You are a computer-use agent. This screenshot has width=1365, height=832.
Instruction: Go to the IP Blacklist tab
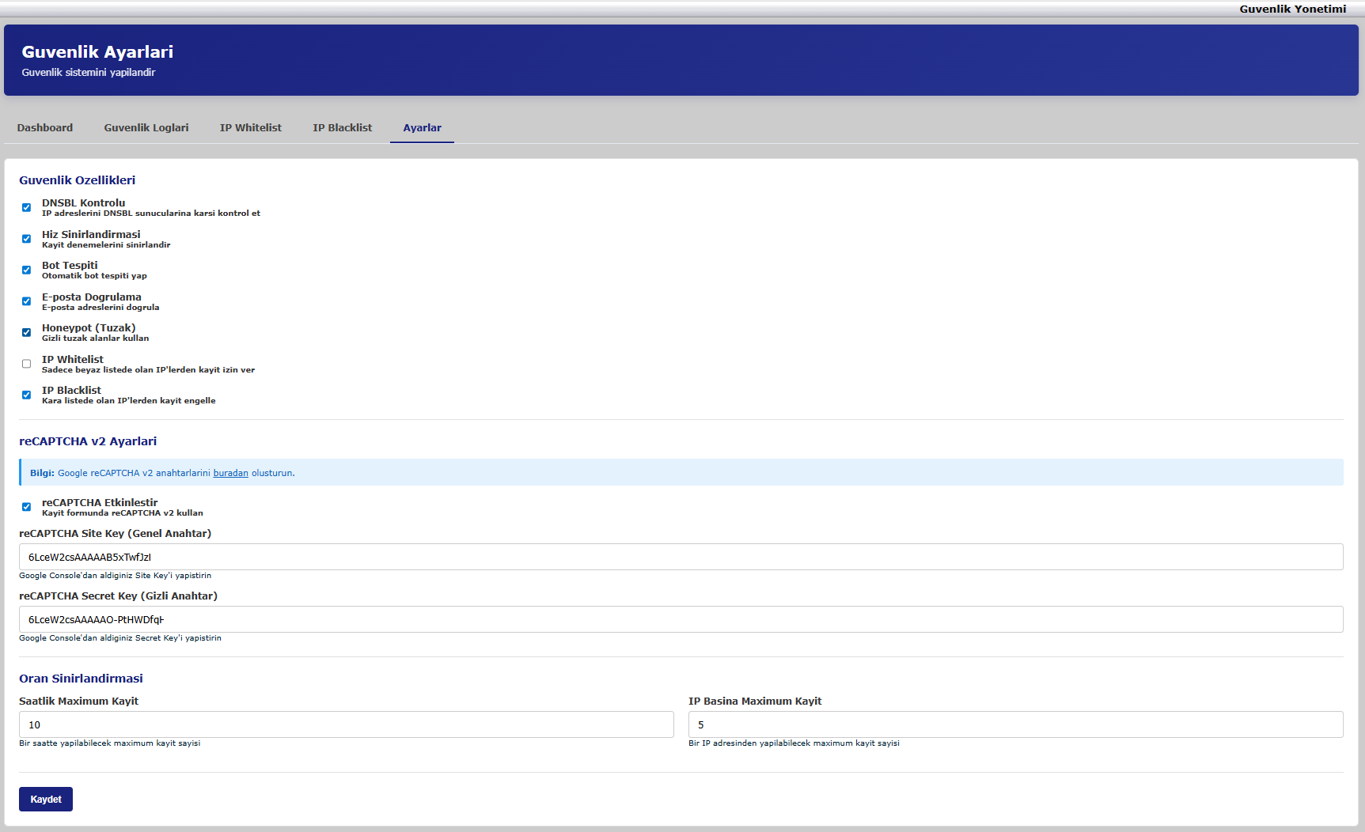[x=343, y=128]
